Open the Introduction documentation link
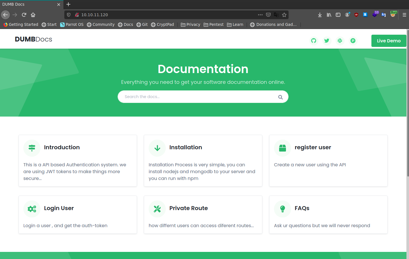The image size is (409, 259). point(62,147)
